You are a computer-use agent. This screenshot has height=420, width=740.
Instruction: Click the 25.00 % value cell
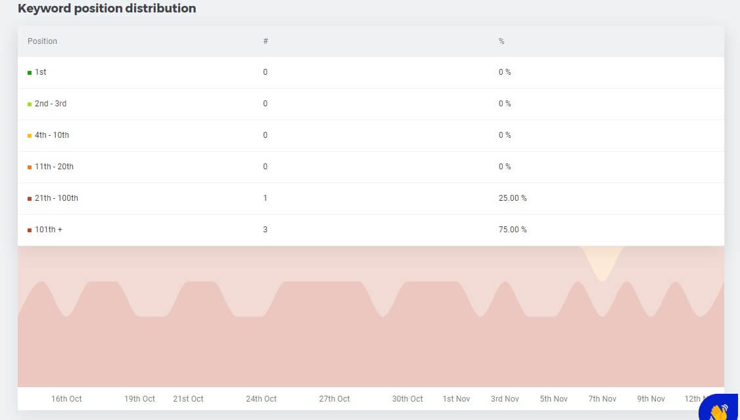tap(513, 198)
